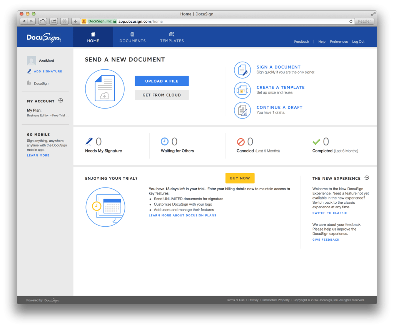The height and width of the screenshot is (328, 394).
Task: Click DocuSign, Inc. certificate badge
Action: tap(102, 21)
